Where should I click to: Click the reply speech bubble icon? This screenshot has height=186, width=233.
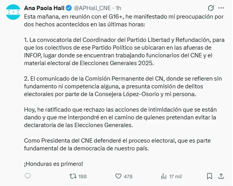pyautogui.click(x=28, y=176)
